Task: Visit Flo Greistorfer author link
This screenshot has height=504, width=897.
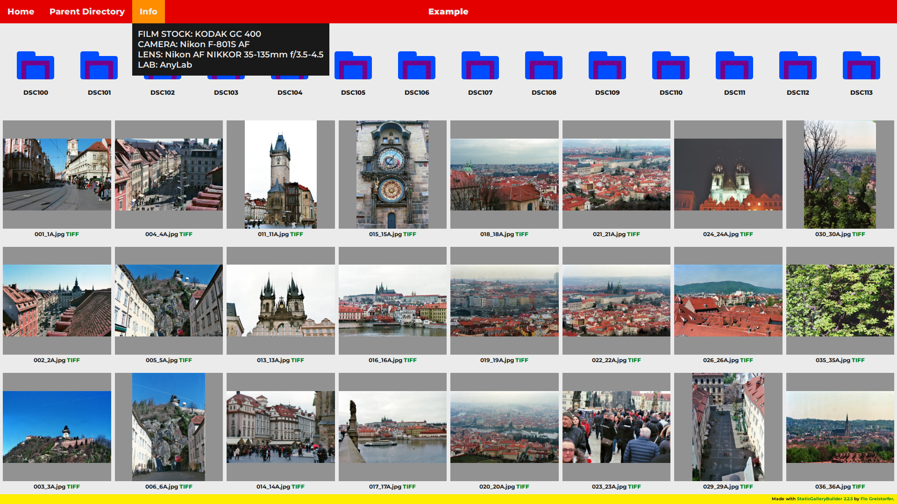Action: coord(876,499)
